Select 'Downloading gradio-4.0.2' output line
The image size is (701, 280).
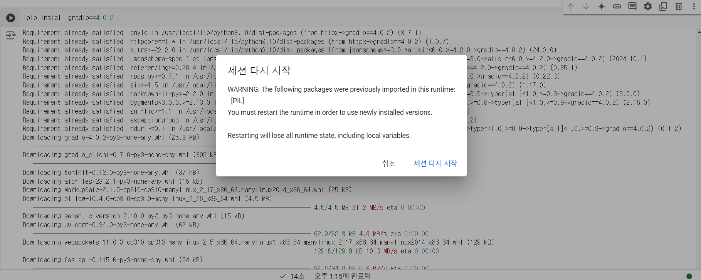111,137
